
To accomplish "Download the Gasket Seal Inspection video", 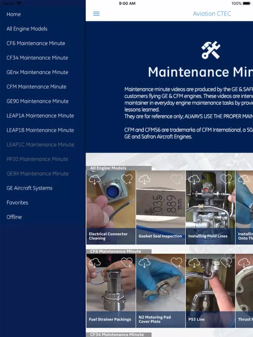I will [x=144, y=180].
